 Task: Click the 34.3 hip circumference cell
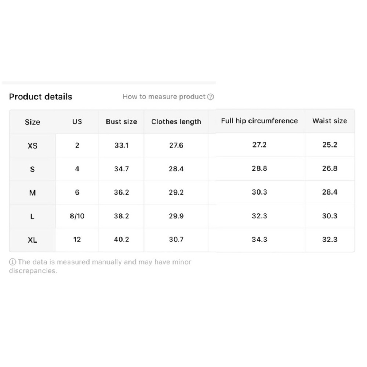(x=259, y=239)
